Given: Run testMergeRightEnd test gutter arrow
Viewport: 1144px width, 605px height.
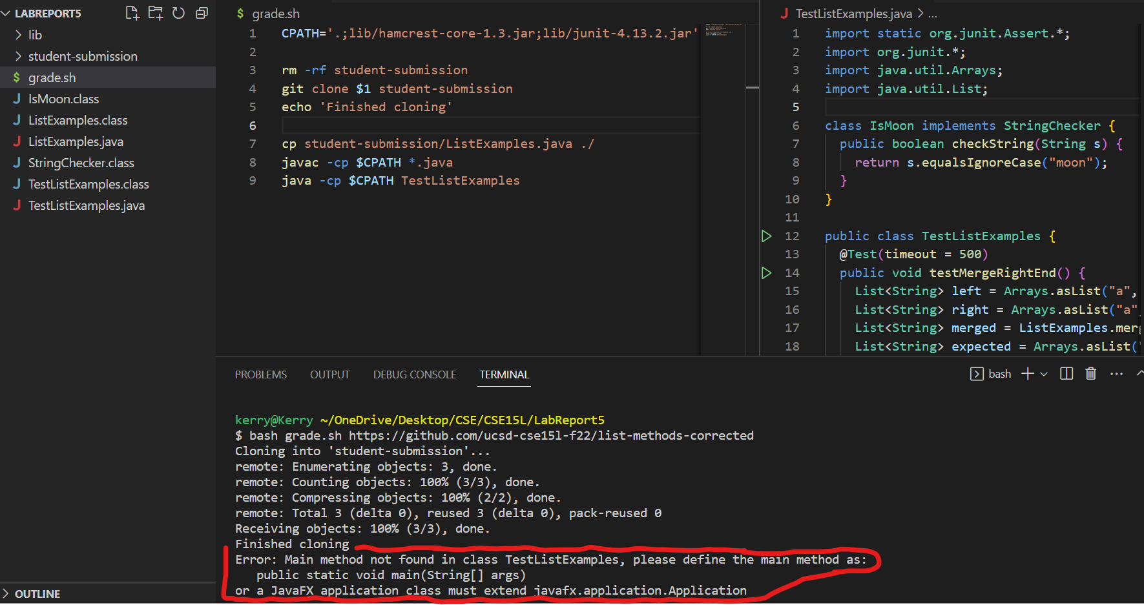Looking at the screenshot, I should pos(767,273).
